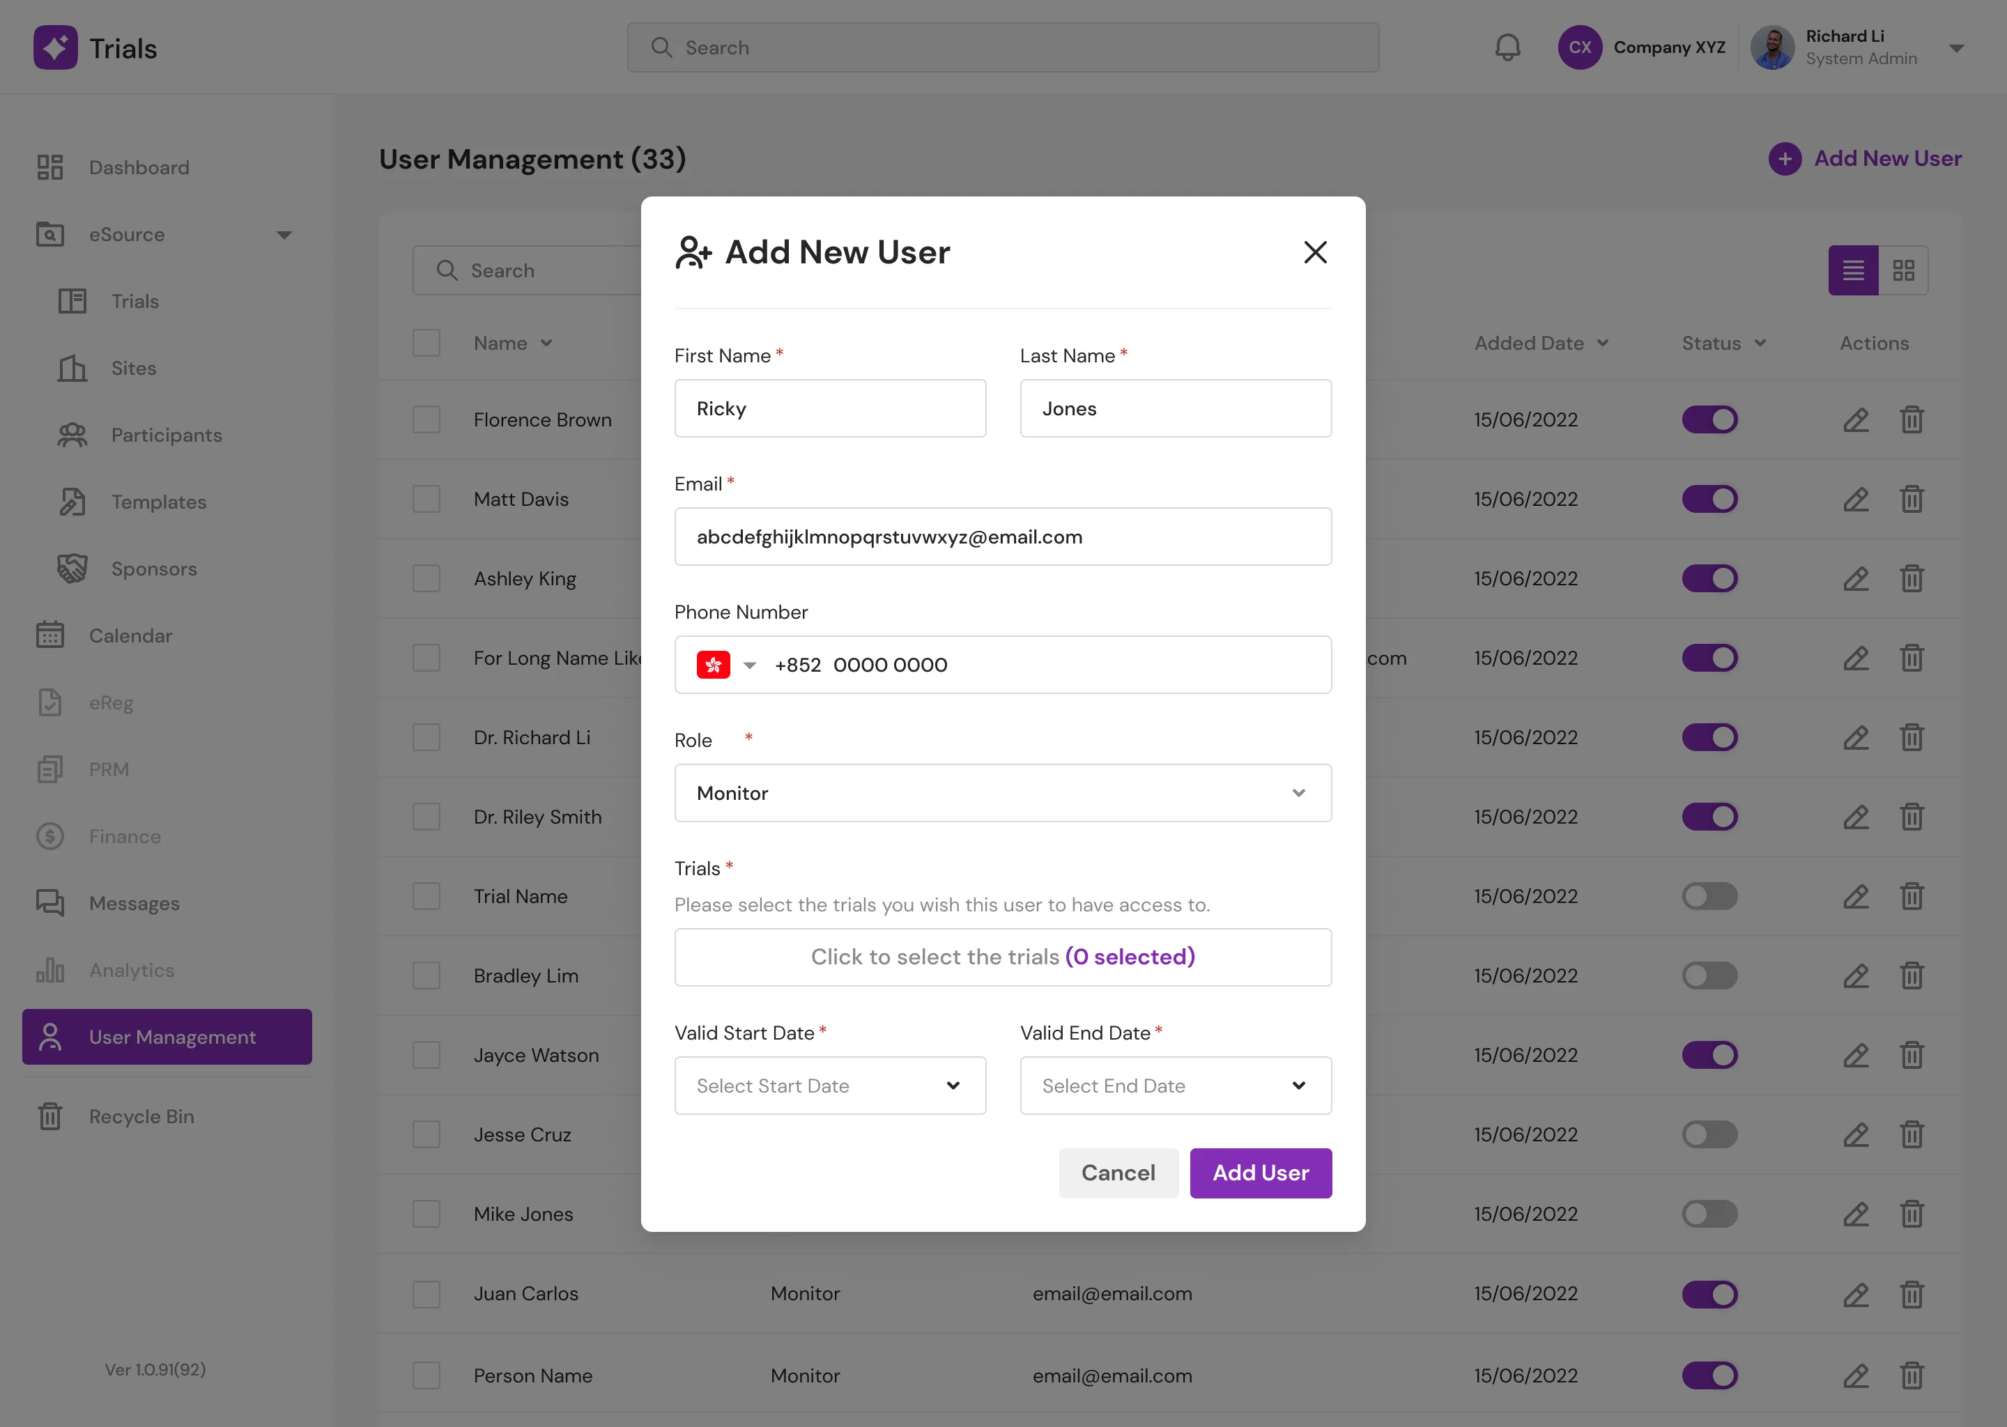
Task: Select User Management in the sidebar
Action: click(x=167, y=1037)
